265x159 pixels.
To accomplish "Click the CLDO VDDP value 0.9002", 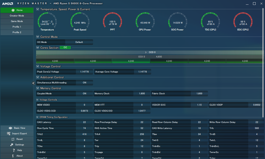I will (257, 105).
